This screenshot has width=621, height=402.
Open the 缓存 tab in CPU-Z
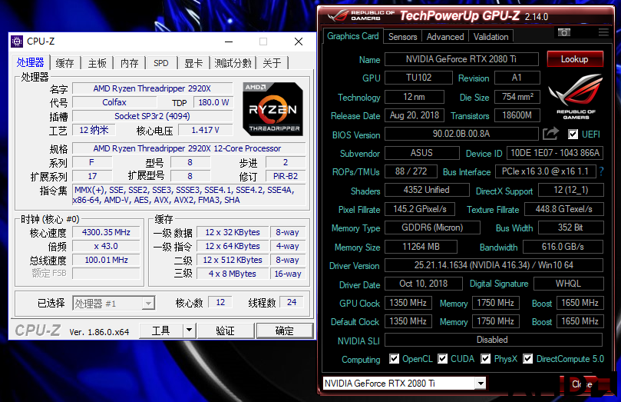coord(65,63)
